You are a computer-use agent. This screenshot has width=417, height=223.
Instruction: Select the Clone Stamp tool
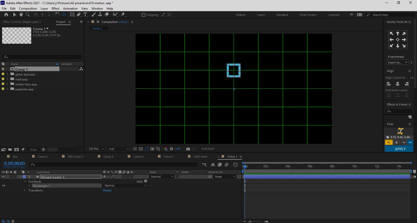(x=100, y=15)
